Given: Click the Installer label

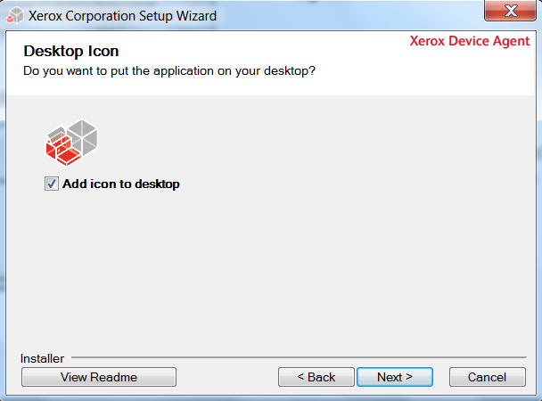Looking at the screenshot, I should (42, 358).
